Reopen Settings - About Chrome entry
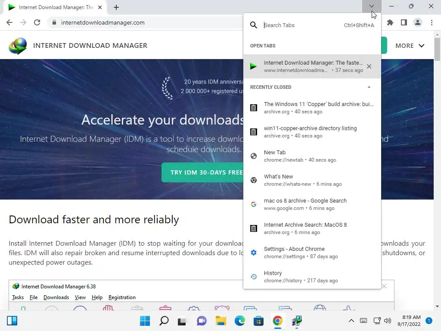 point(312,253)
